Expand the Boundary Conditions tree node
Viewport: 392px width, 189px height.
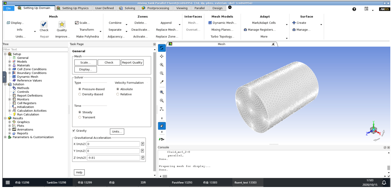click(10, 73)
